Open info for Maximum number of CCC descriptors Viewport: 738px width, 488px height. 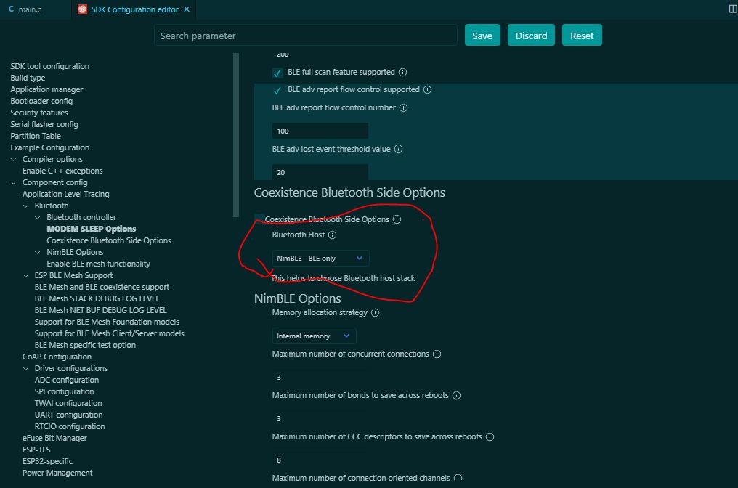point(490,436)
